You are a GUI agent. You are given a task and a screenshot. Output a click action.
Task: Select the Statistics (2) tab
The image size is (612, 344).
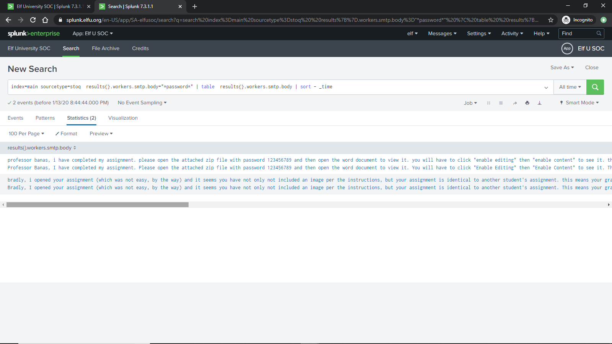point(81,118)
